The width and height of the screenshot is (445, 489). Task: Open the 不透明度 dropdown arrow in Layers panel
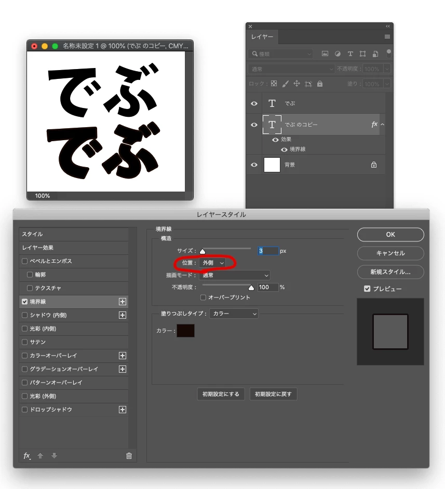coord(387,69)
